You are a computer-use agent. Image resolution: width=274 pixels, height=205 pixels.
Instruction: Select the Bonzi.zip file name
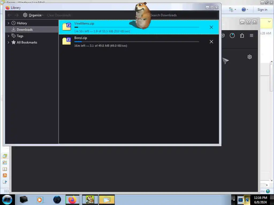[81, 38]
